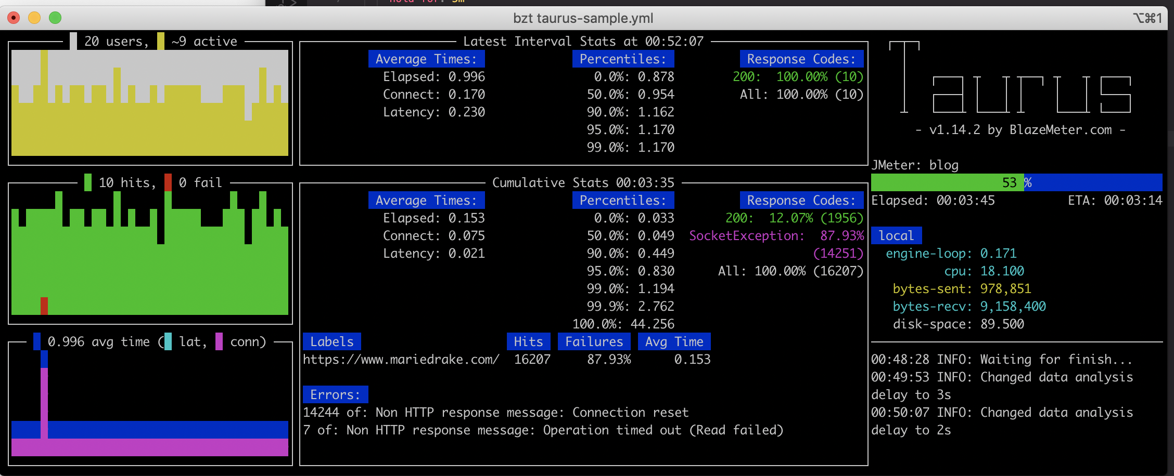Click the 'Errors:' section header
The height and width of the screenshot is (476, 1174).
pyautogui.click(x=336, y=394)
